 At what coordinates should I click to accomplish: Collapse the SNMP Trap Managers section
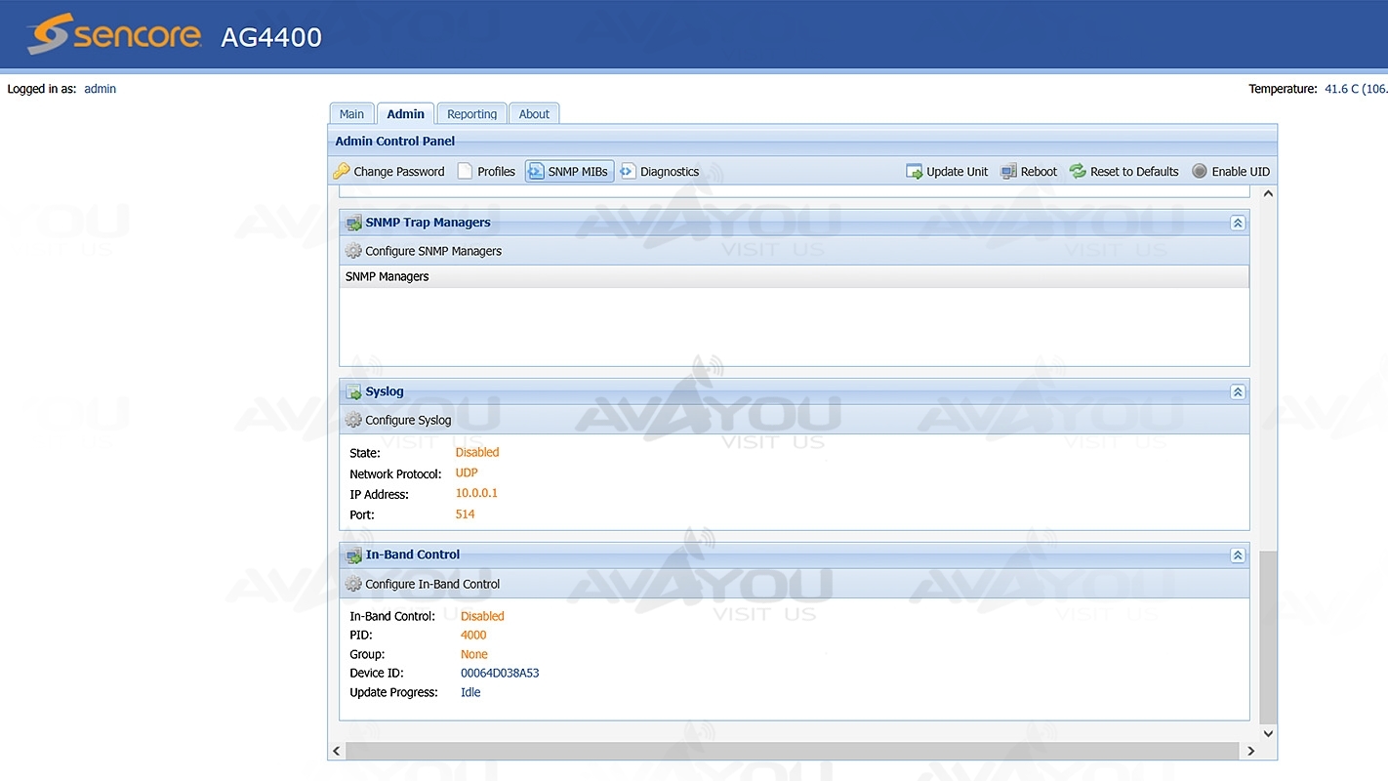coord(1238,223)
